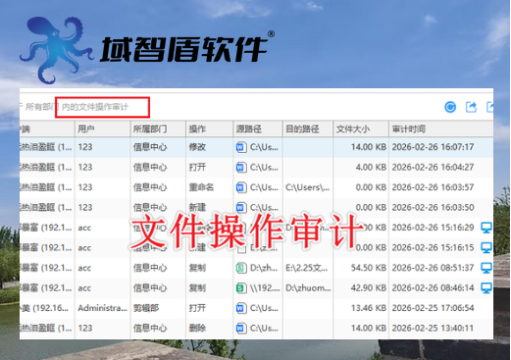511x360 pixels.
Task: Click the Word file icon in the 16:04:27 row
Action: 241,168
